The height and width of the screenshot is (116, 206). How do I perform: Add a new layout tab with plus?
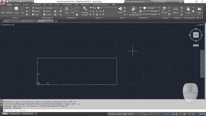(36, 113)
